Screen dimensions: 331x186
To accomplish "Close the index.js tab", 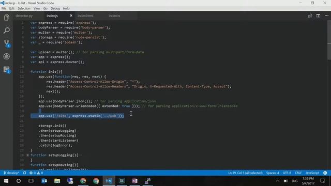I will point(71,16).
